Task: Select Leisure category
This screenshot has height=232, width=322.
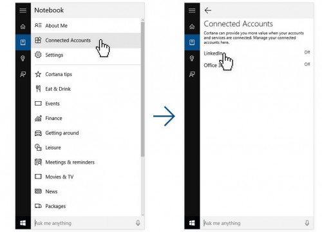Action: (86, 148)
